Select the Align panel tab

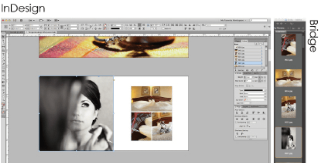(238, 107)
